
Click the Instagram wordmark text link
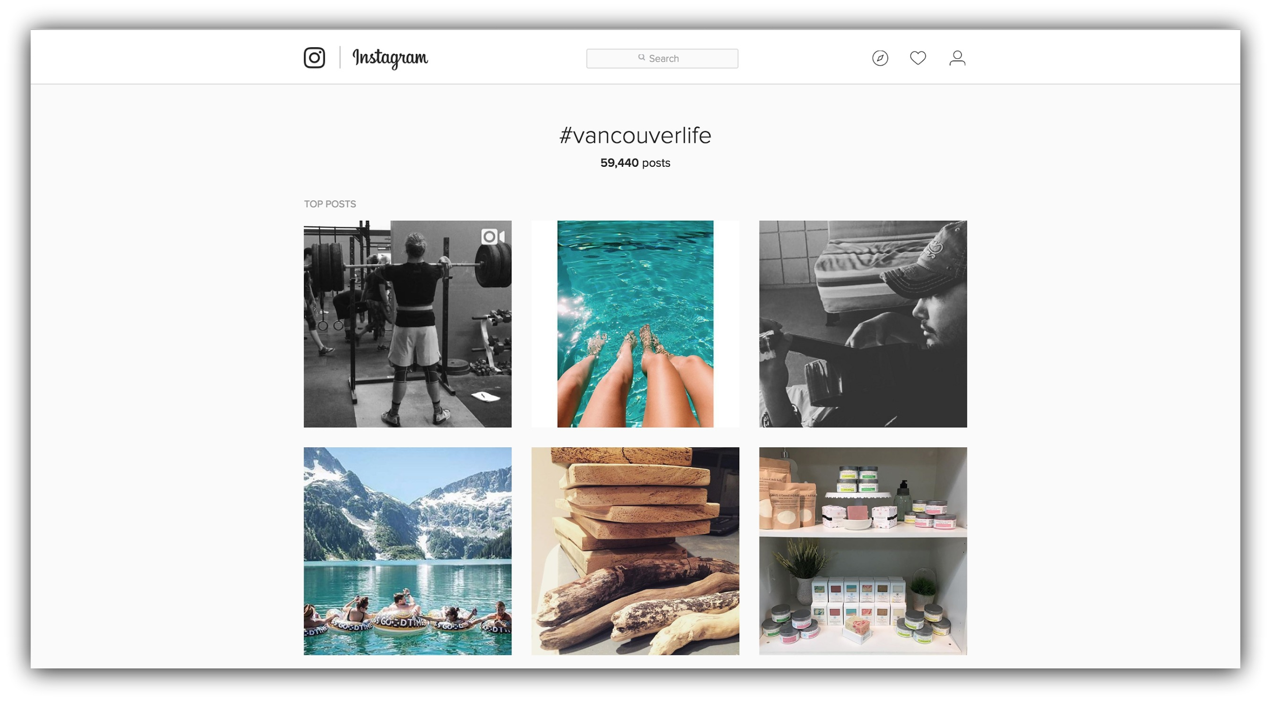390,58
